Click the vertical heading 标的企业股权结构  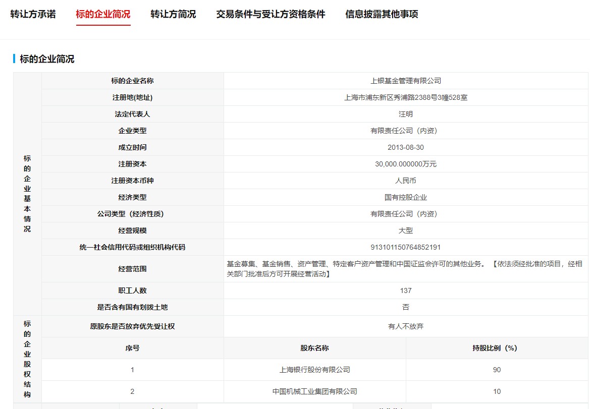(27, 359)
